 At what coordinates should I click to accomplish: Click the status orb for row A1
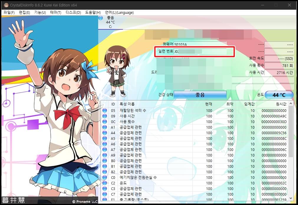point(105,127)
